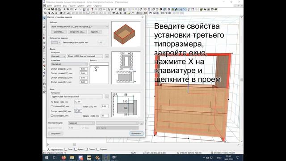Open the notification center icon
The width and height of the screenshot is (286, 161).
click(x=238, y=157)
